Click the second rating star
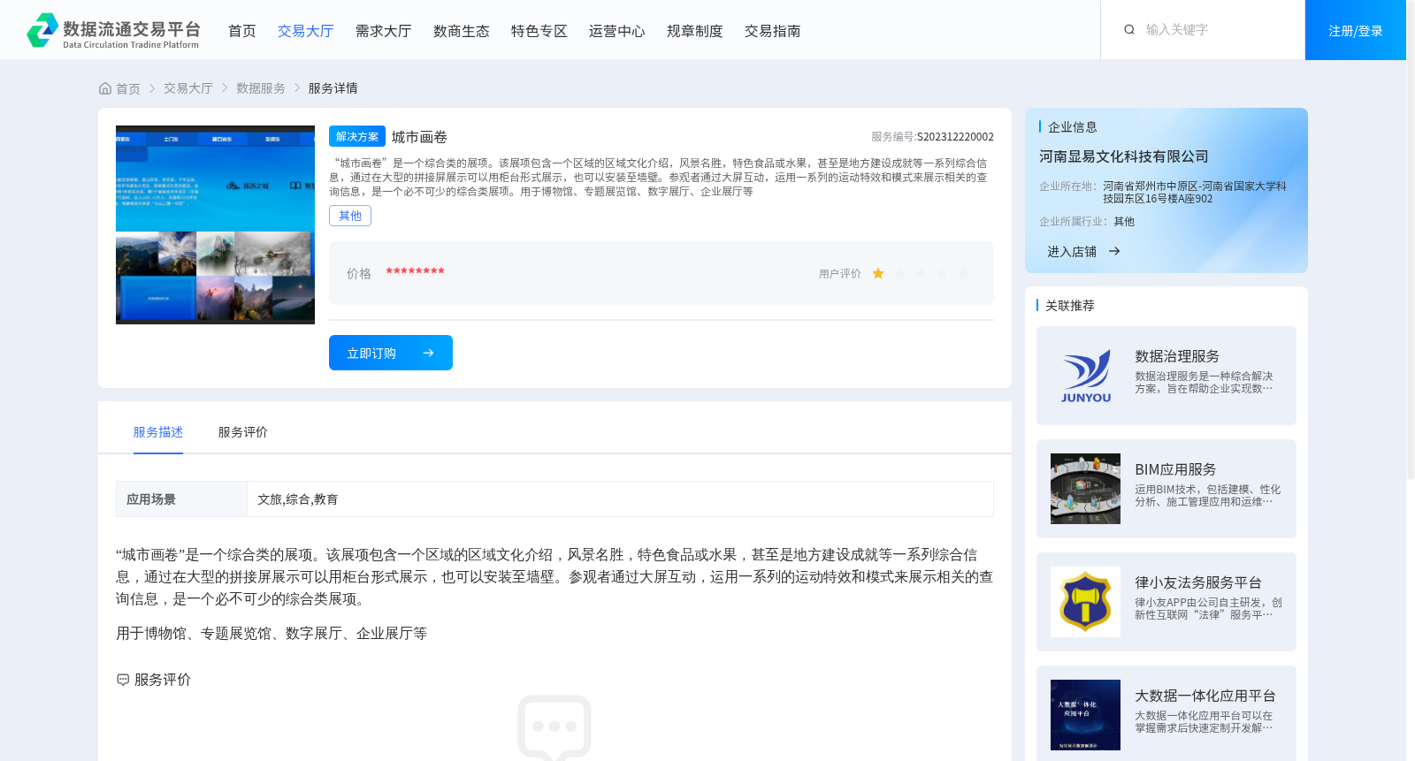1415x761 pixels. tap(899, 274)
